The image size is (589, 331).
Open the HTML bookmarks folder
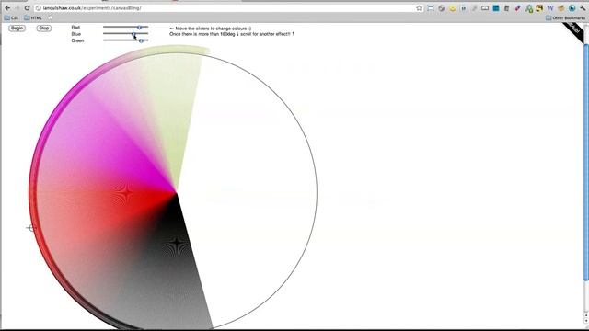33,17
